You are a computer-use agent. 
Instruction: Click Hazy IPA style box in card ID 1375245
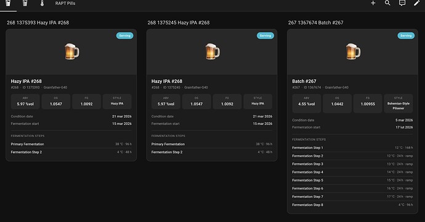pyautogui.click(x=257, y=101)
